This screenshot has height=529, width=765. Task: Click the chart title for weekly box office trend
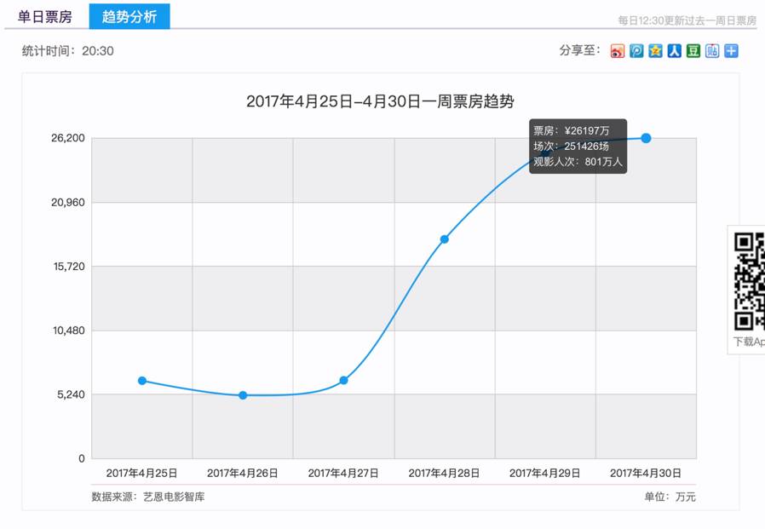[x=382, y=101]
